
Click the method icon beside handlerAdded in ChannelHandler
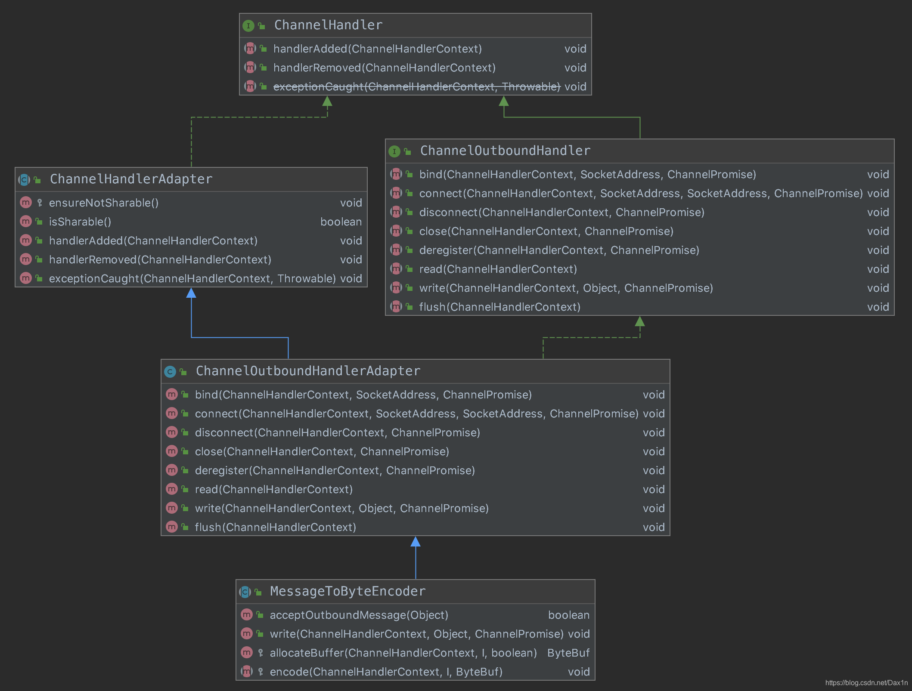(x=250, y=49)
